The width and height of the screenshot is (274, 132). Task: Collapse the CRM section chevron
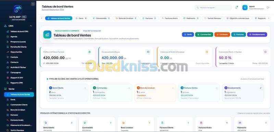(x=31, y=26)
